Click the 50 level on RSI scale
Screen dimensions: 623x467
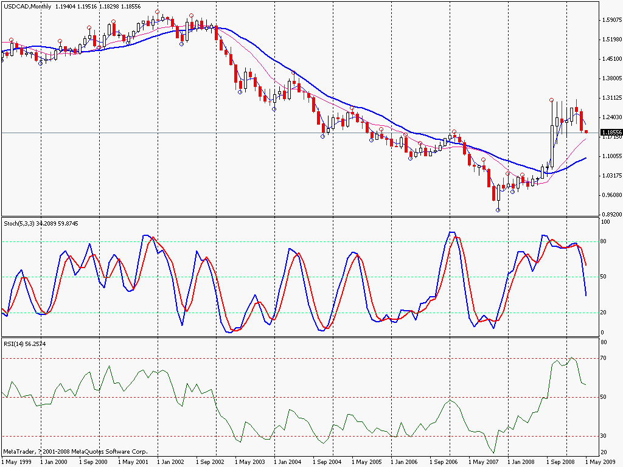604,397
